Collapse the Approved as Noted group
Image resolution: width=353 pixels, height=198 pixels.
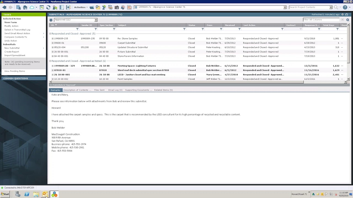(50, 61)
